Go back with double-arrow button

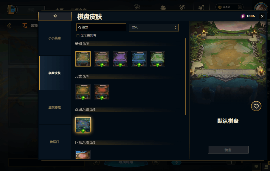[x=55, y=16]
